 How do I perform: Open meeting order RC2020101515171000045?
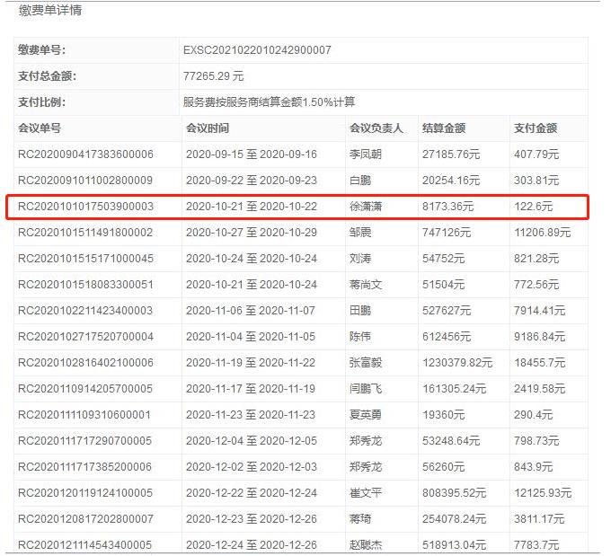click(85, 259)
